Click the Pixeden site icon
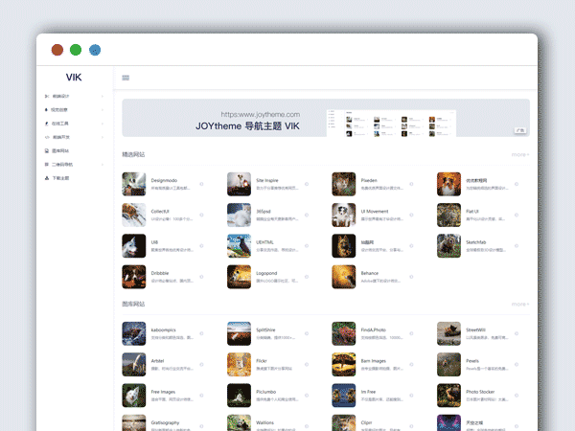Screen dimensions: 575x431 tap(344, 184)
